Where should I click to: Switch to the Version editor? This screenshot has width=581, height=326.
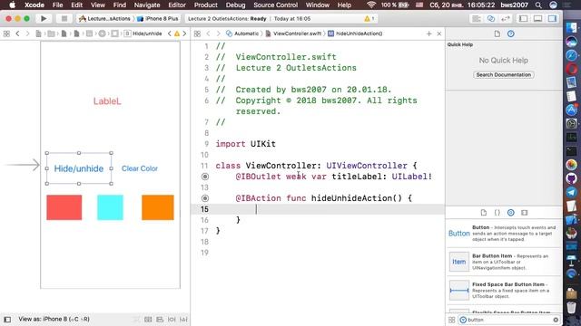click(x=506, y=18)
